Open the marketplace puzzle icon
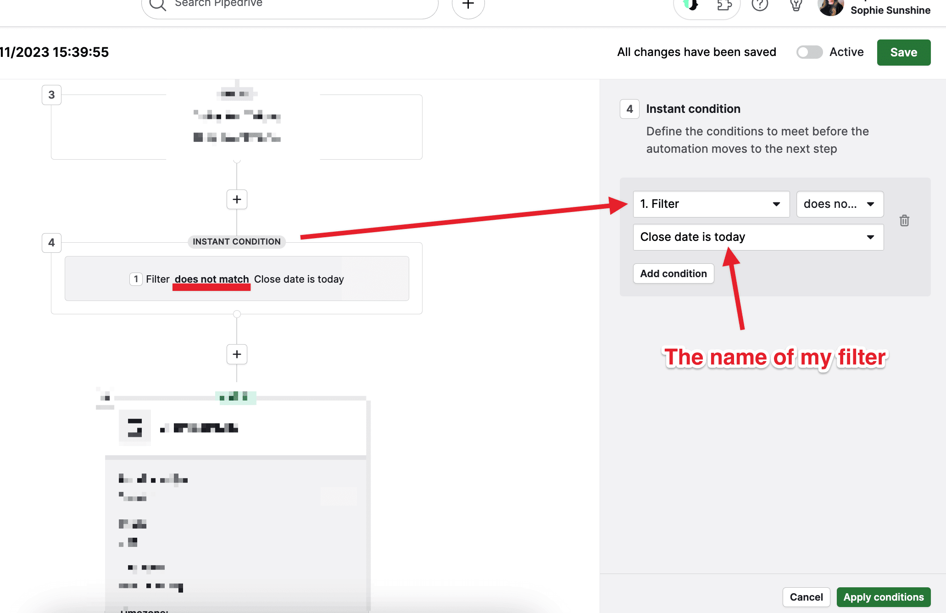 pos(724,6)
